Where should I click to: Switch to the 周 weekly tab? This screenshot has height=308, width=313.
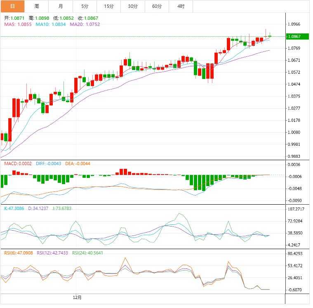click(x=37, y=6)
